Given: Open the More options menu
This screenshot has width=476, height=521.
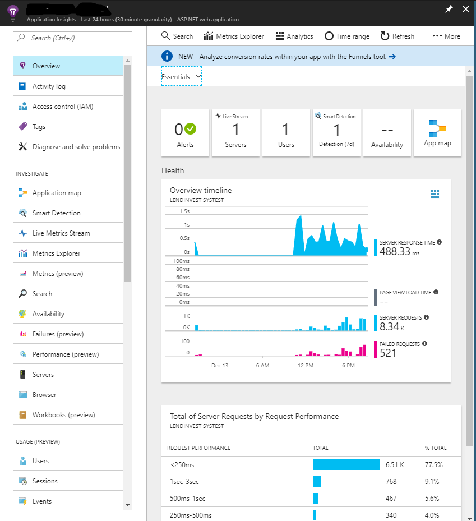Looking at the screenshot, I should tap(445, 36).
